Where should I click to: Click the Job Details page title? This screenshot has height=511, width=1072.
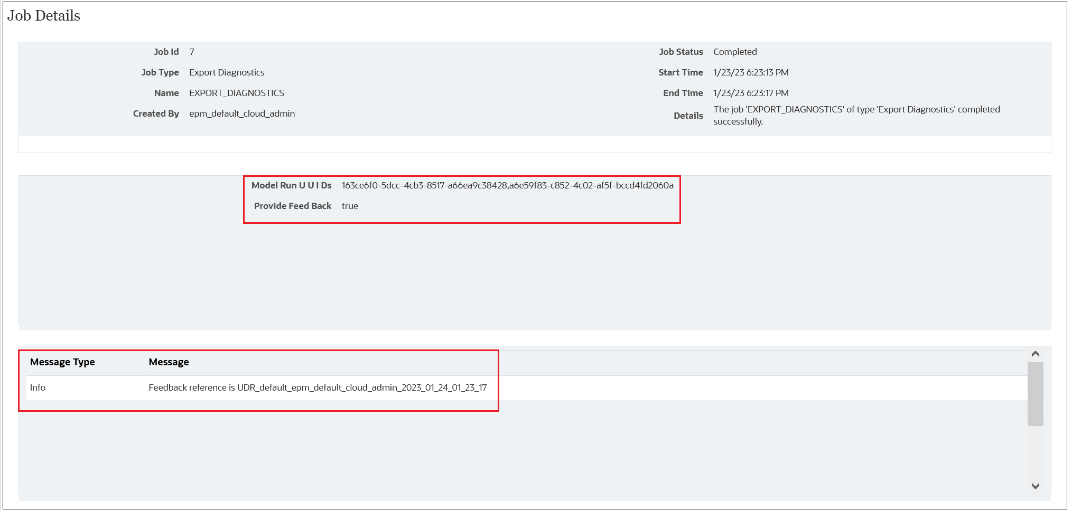(x=44, y=15)
